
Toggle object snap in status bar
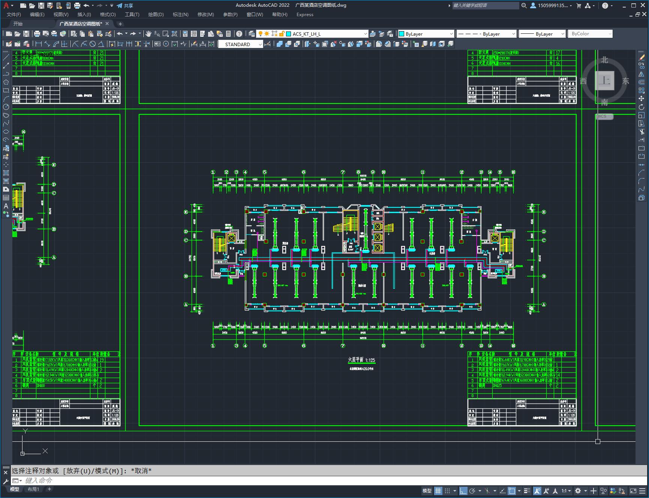tap(512, 490)
